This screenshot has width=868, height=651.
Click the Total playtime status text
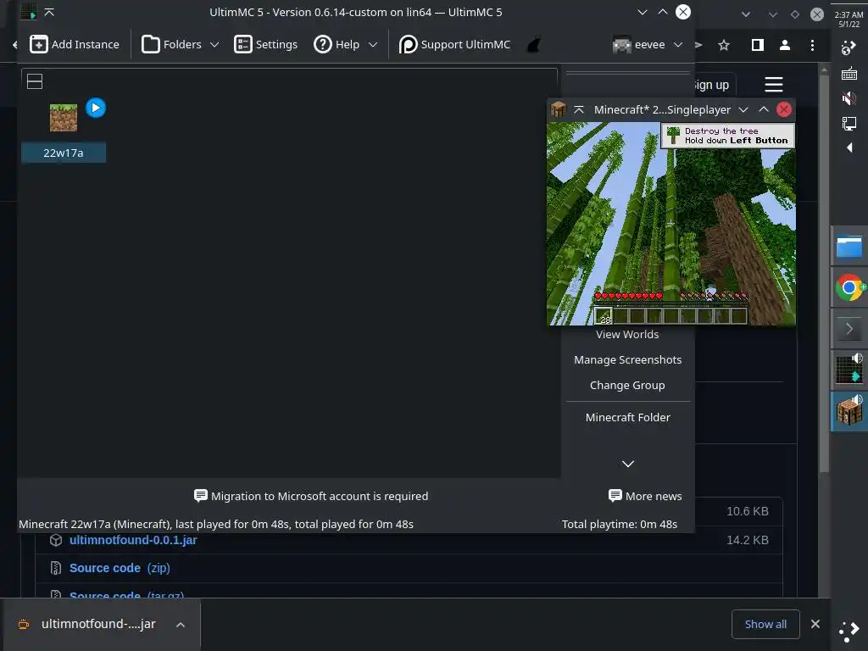click(x=620, y=524)
